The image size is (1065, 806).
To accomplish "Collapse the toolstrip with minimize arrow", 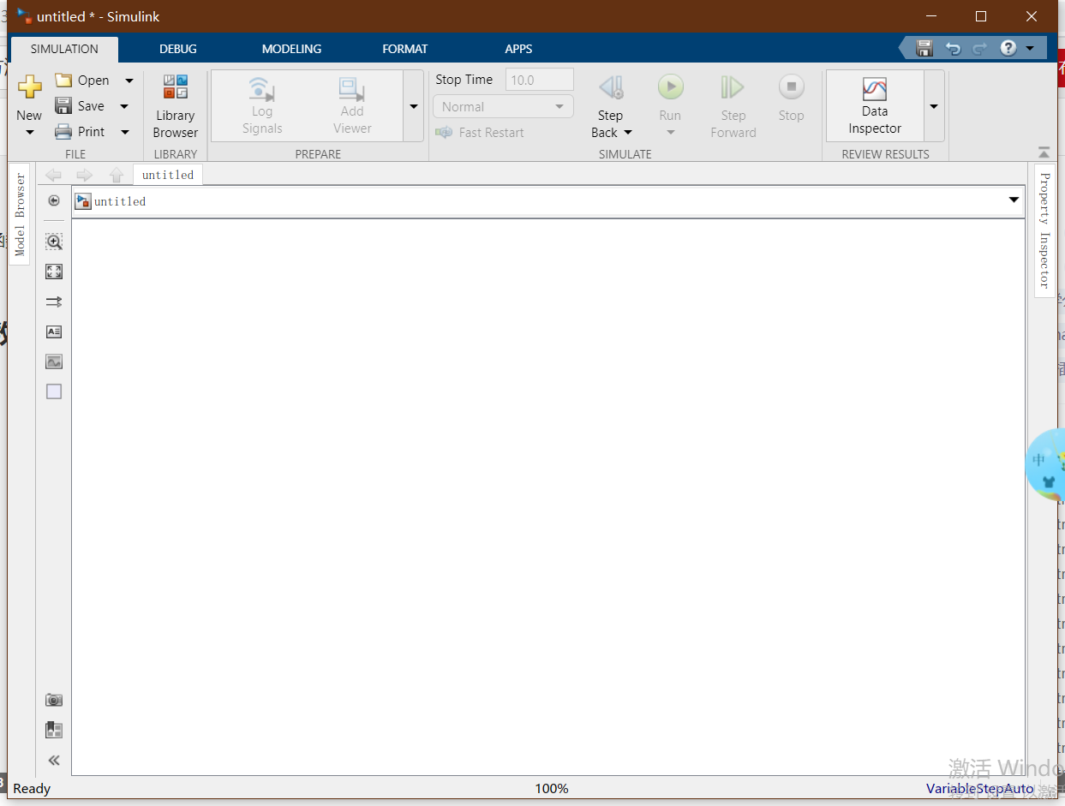I will coord(1044,152).
